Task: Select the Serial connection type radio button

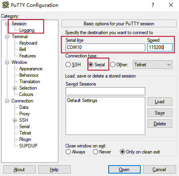Action: click(x=91, y=65)
